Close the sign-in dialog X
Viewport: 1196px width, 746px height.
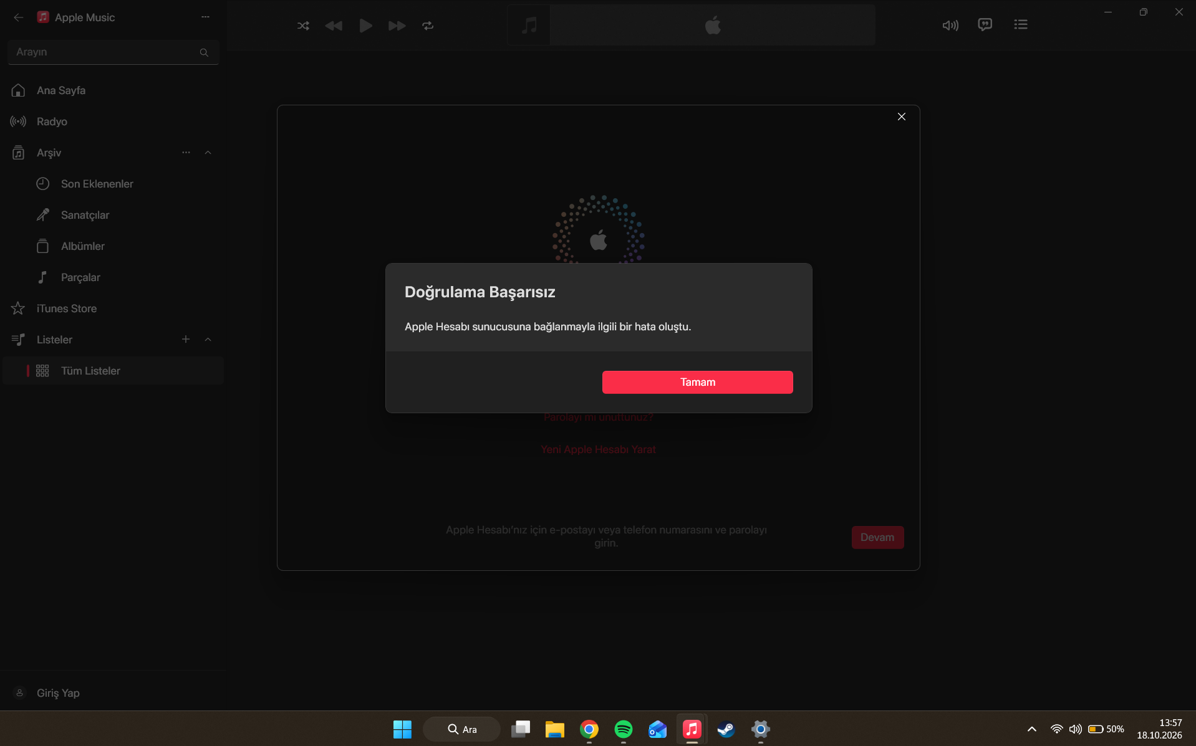902,117
